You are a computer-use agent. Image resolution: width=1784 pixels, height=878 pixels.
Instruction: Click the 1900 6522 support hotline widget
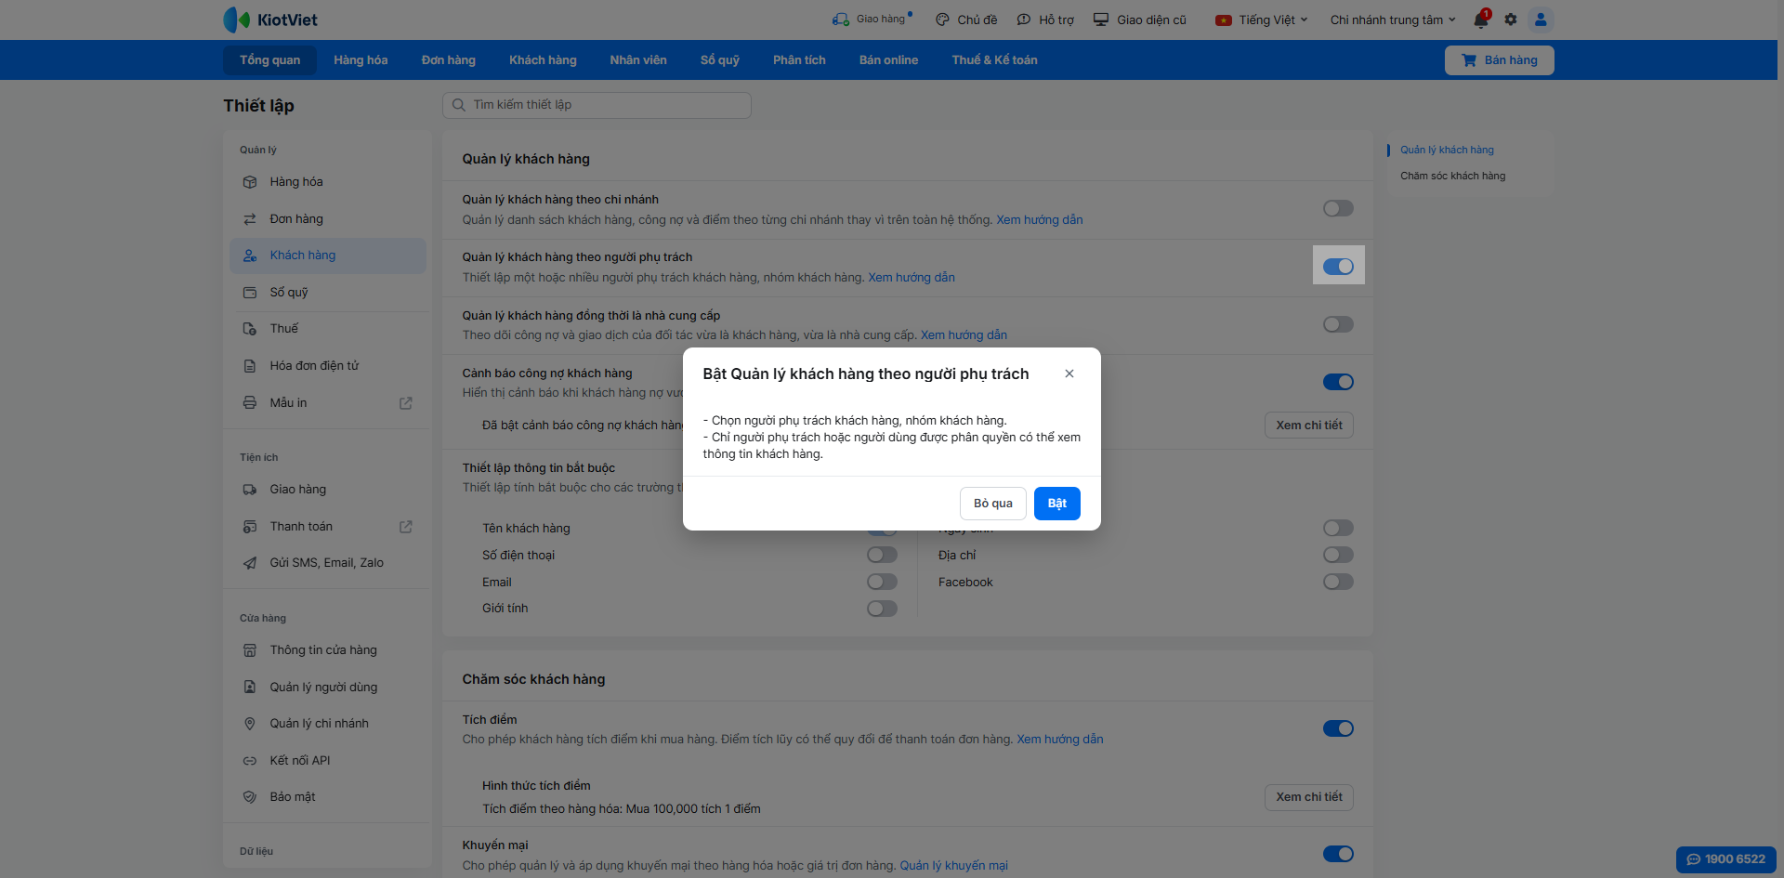pyautogui.click(x=1726, y=859)
